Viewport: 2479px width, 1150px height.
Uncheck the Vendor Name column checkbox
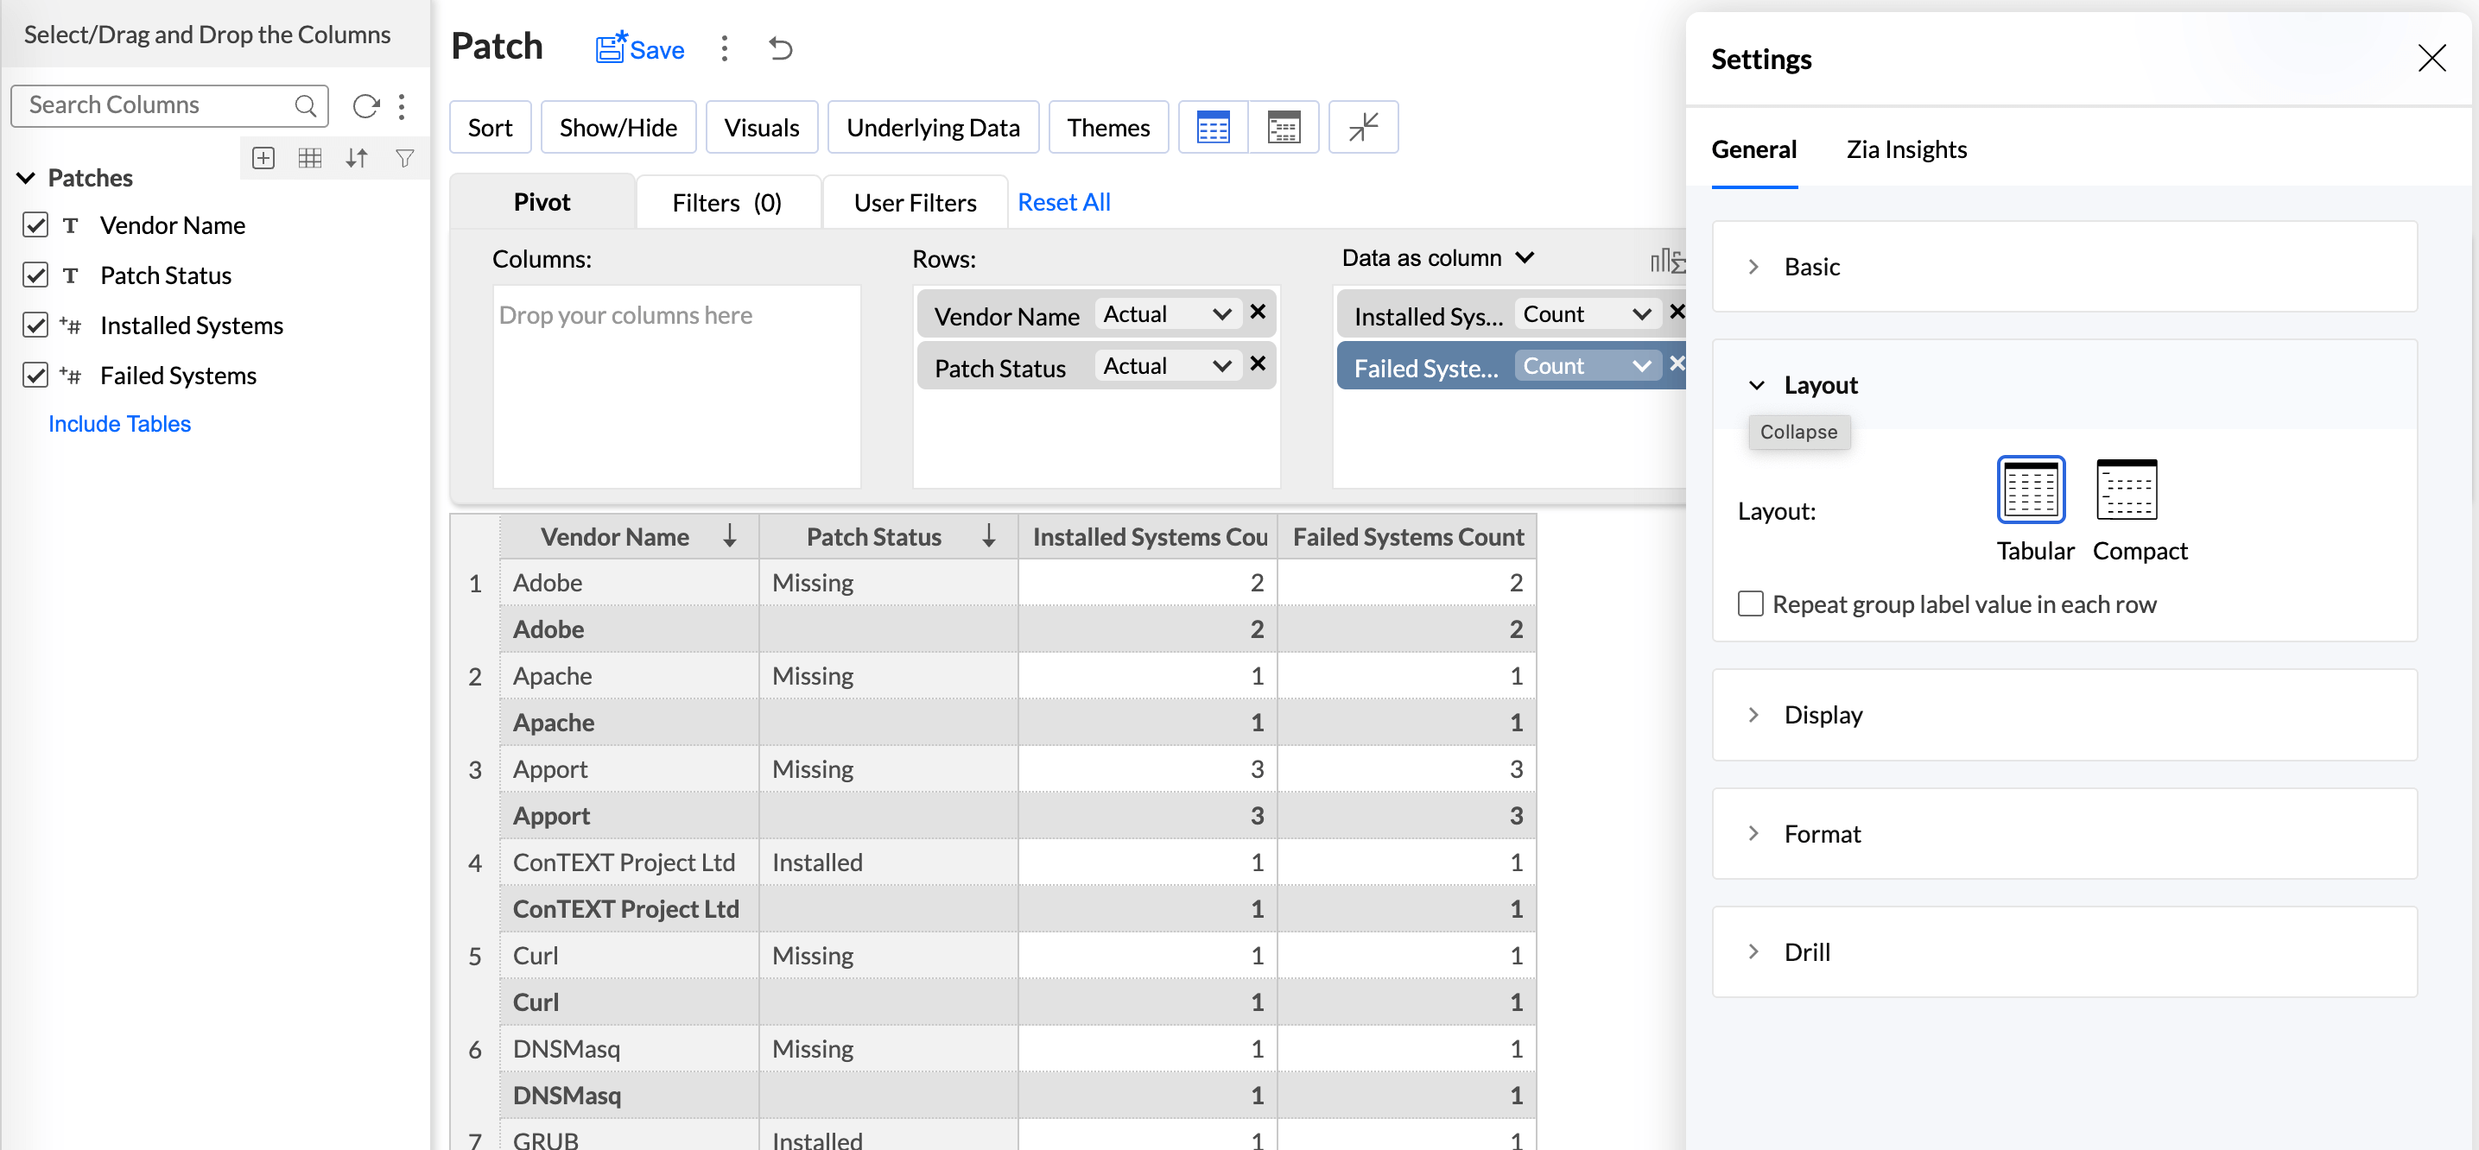[35, 225]
